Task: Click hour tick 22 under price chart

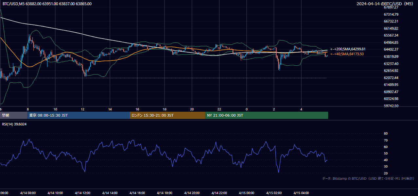Action: coord(219,109)
